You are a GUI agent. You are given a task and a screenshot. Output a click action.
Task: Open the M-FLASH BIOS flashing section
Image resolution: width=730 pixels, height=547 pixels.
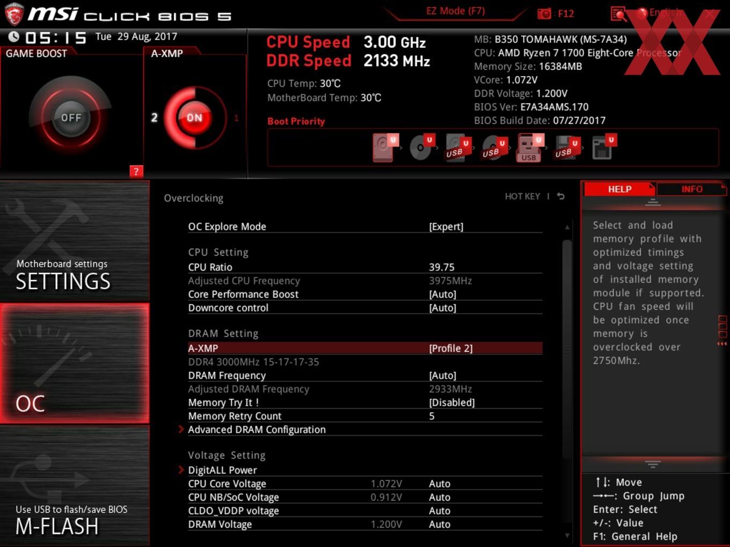[75, 485]
